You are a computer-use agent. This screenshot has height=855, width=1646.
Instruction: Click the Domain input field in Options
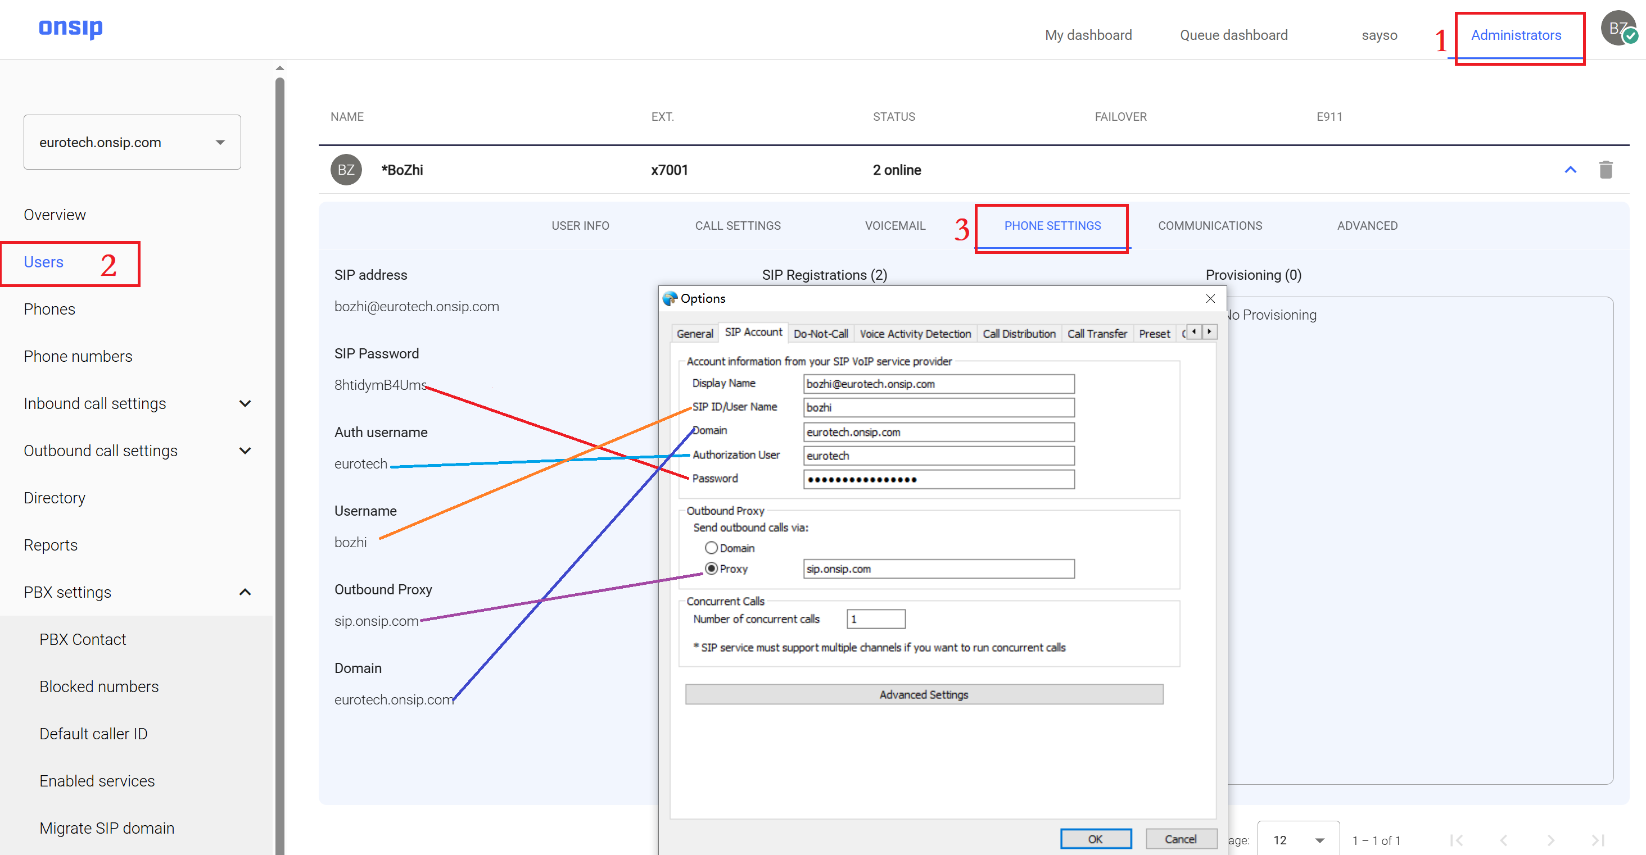click(938, 431)
